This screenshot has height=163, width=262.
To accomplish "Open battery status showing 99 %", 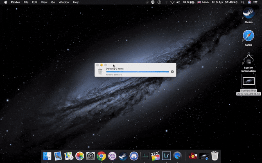I will tap(188, 2).
